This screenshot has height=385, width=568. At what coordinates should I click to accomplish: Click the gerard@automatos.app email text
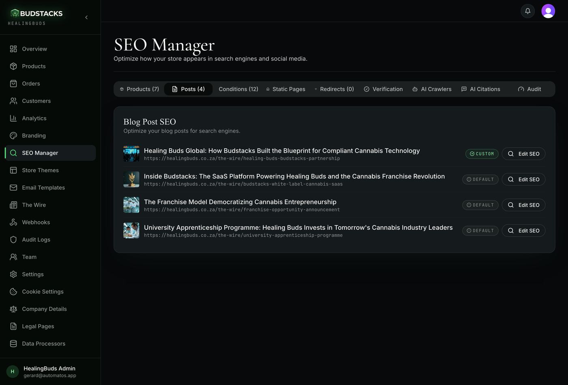point(50,376)
